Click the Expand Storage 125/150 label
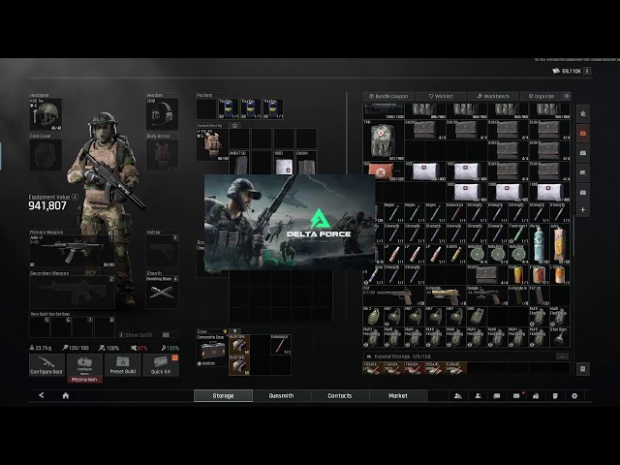This screenshot has width=620, height=465. tap(402, 356)
